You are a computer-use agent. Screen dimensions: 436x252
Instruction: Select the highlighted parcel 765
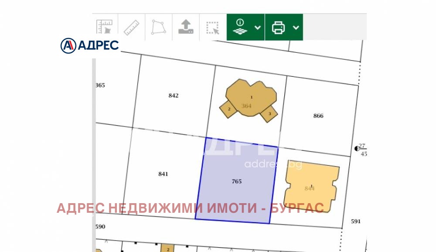[235, 181]
